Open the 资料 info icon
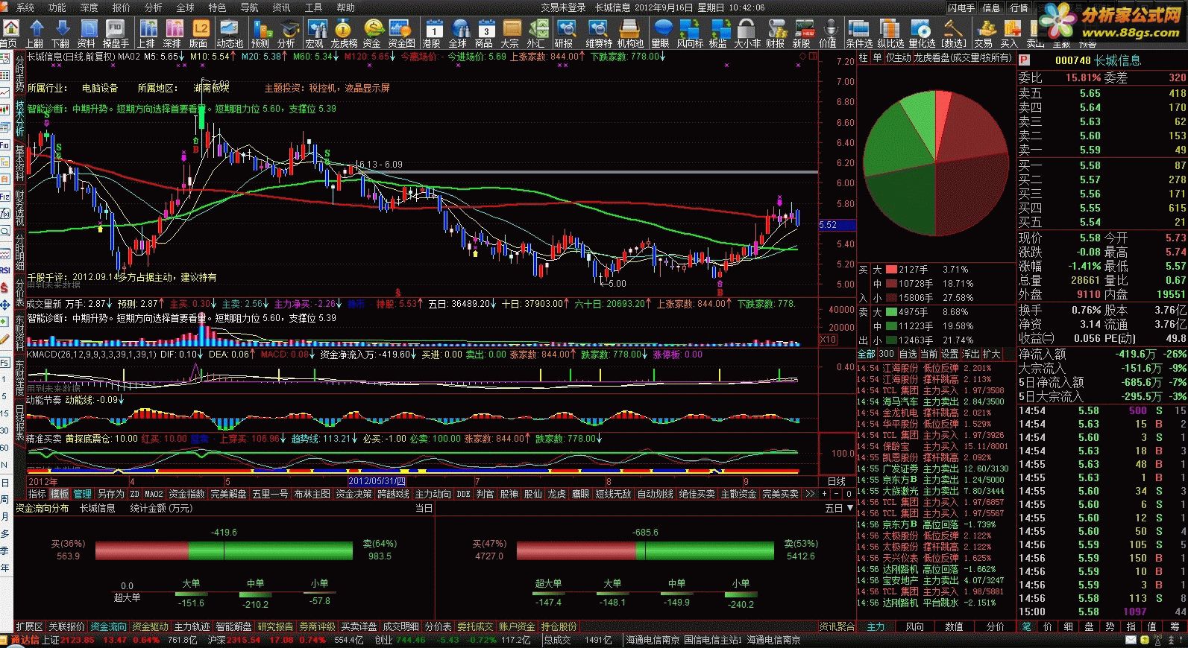The width and height of the screenshot is (1188, 648). [87, 34]
